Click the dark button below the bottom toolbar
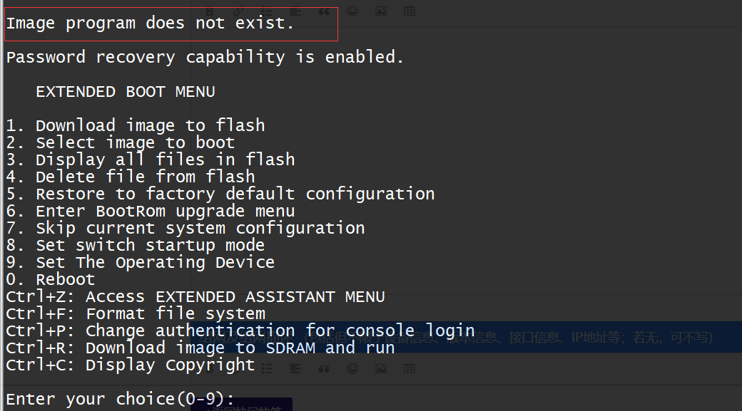 tap(243, 405)
